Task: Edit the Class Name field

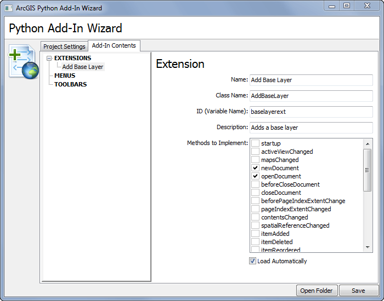Action: (311, 96)
